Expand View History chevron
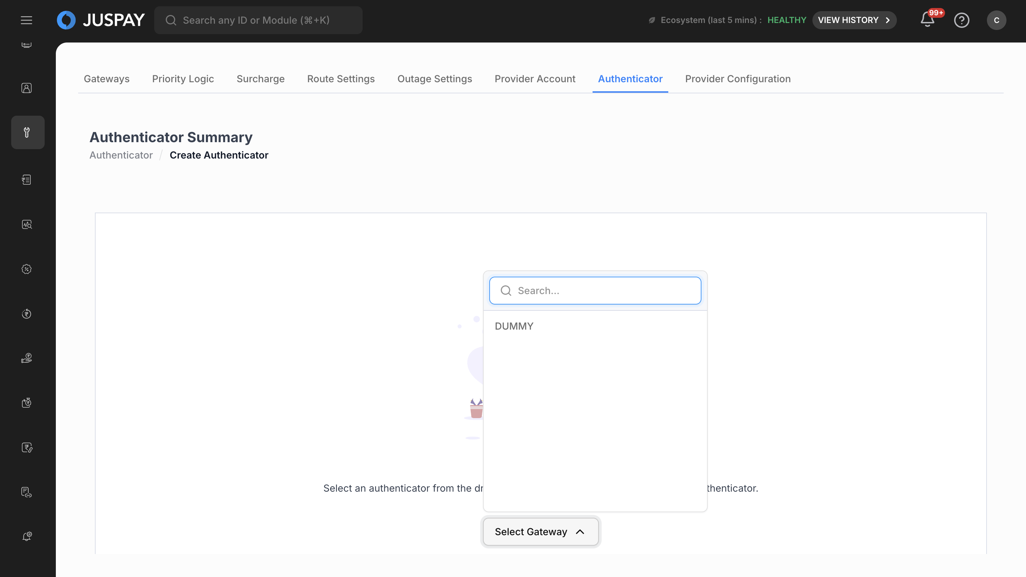 pos(887,20)
